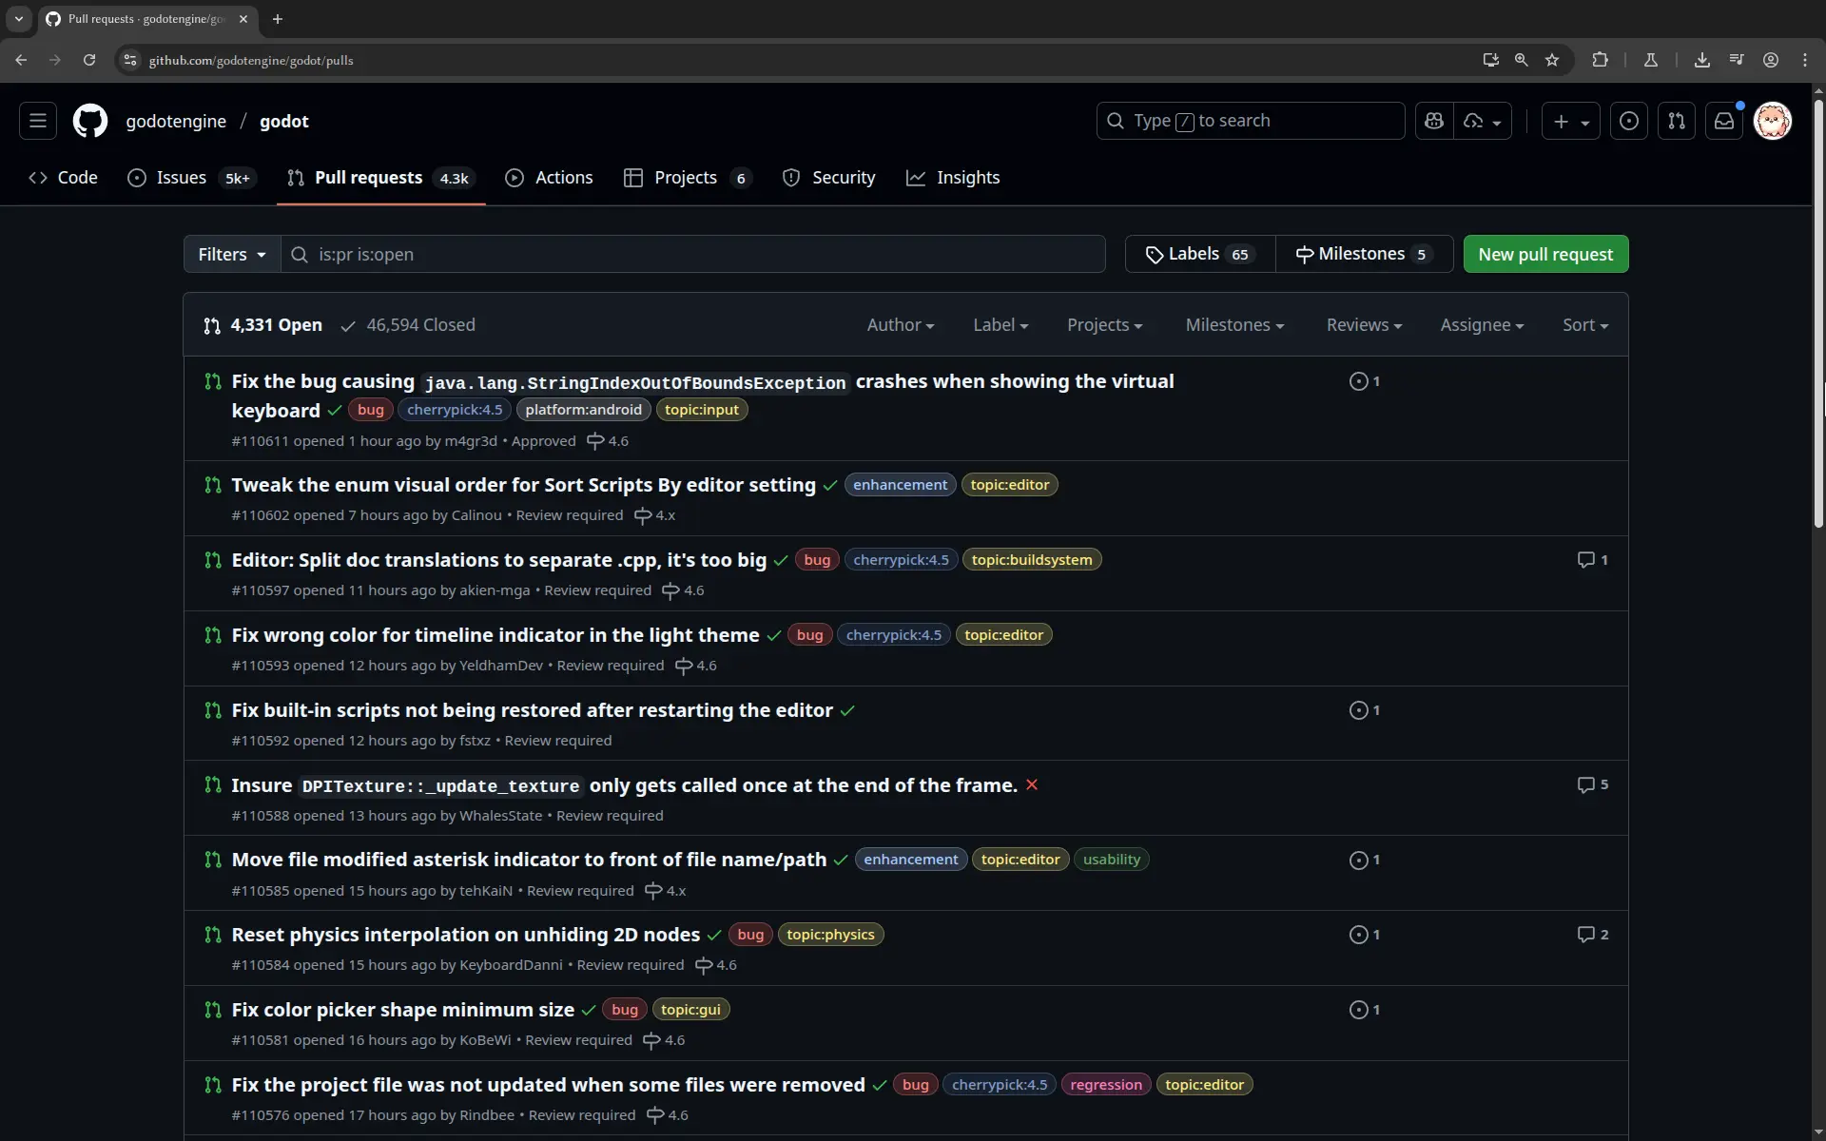
Task: Click New pull request button
Action: click(1545, 254)
